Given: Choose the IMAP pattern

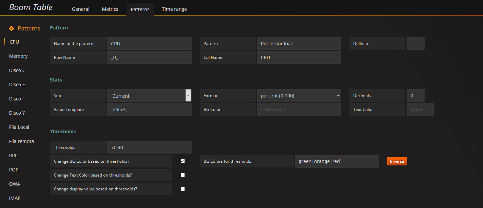Looking at the screenshot, I should (x=15, y=198).
